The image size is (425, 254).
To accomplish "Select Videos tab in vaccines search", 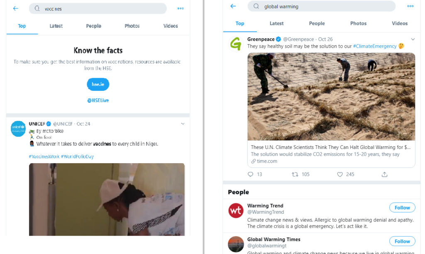I will [171, 26].
